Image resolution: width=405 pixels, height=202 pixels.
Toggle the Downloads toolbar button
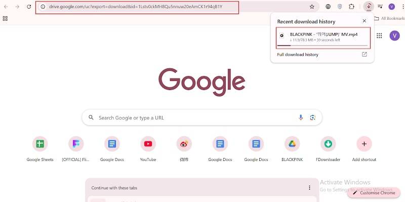coord(369,7)
